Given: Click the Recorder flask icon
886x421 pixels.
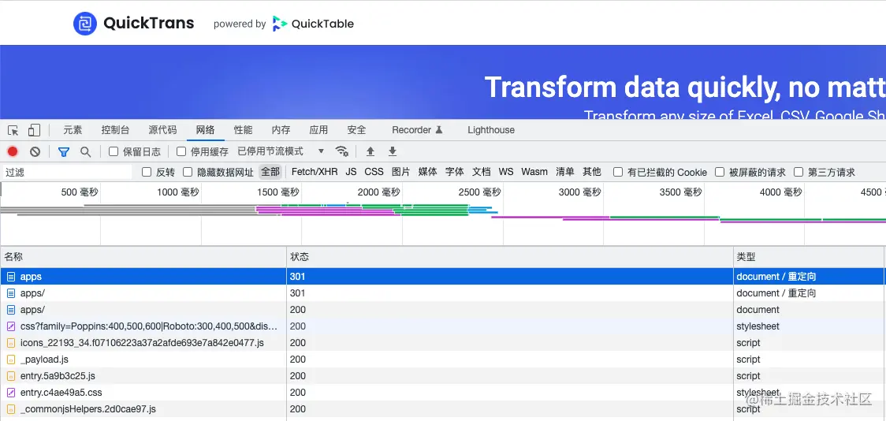Looking at the screenshot, I should (x=439, y=130).
